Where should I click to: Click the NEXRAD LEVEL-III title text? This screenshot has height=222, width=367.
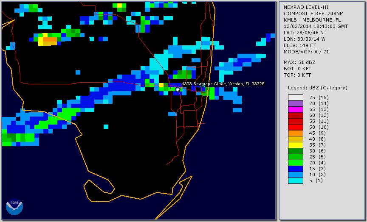306,7
